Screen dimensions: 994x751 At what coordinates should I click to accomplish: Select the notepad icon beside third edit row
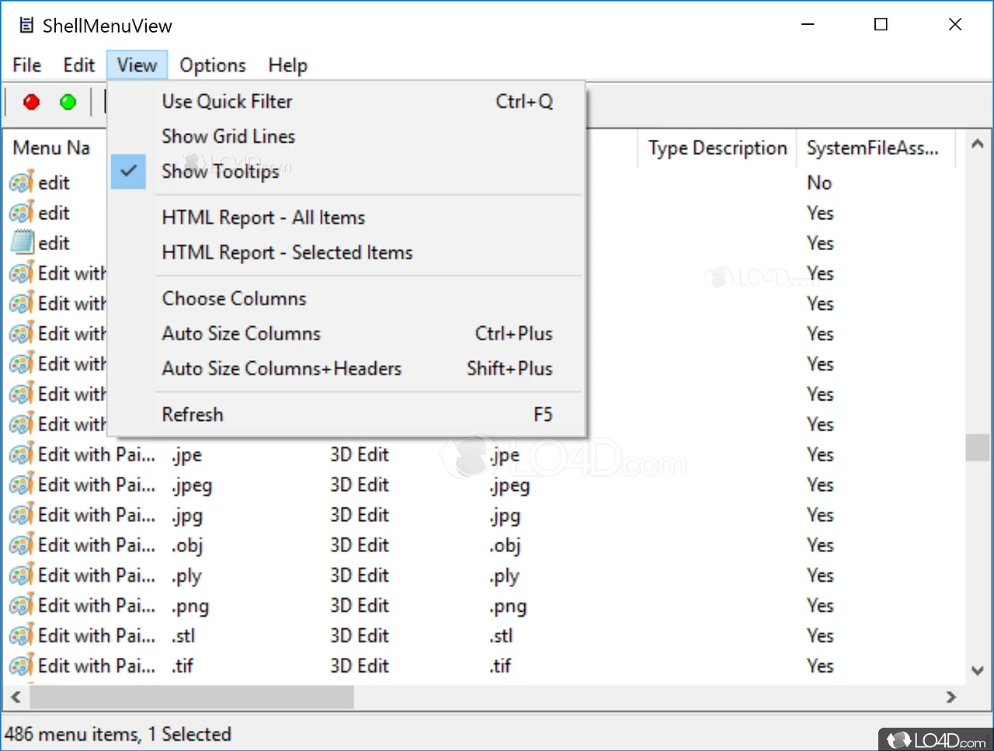coord(22,243)
